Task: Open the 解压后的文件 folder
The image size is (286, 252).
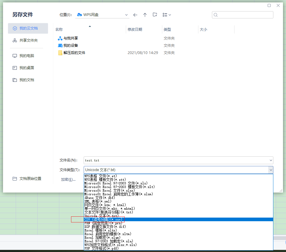Action: click(72, 53)
